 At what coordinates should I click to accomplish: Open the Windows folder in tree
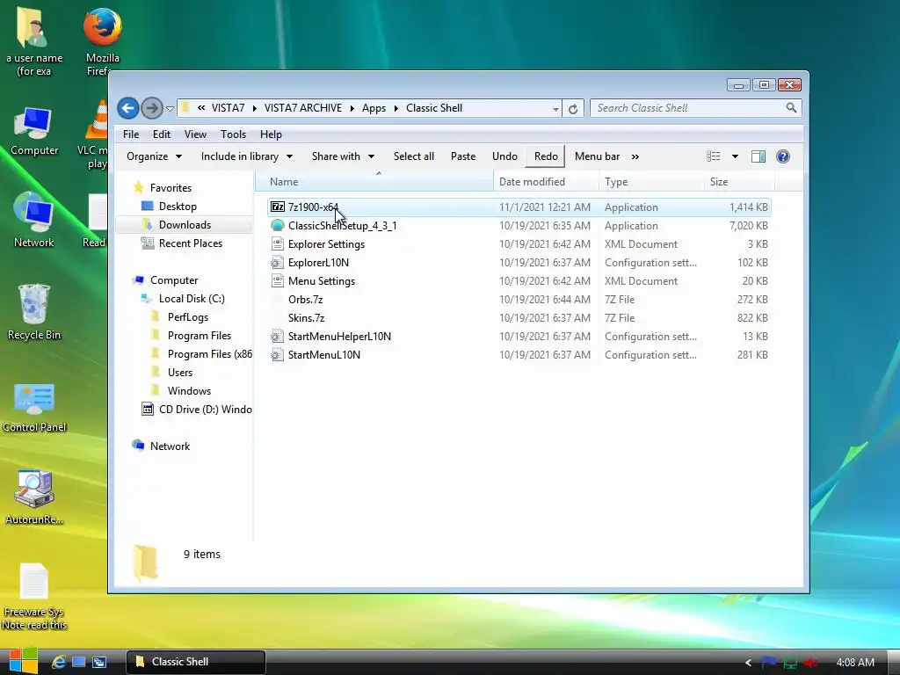(x=189, y=390)
